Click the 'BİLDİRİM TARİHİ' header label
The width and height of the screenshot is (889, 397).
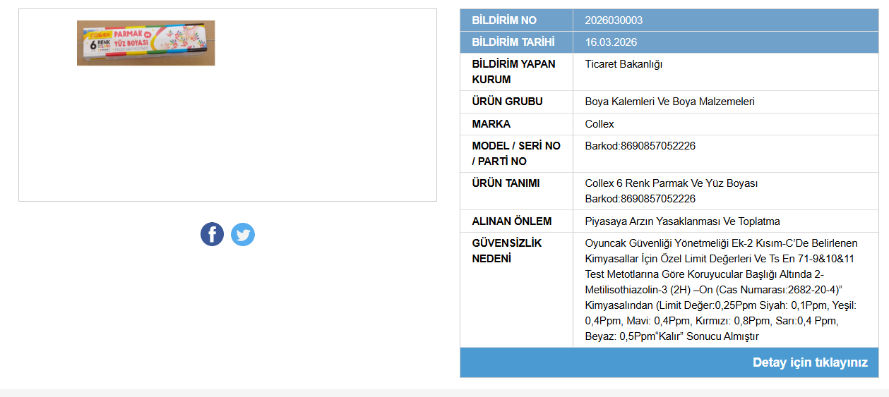tap(513, 42)
